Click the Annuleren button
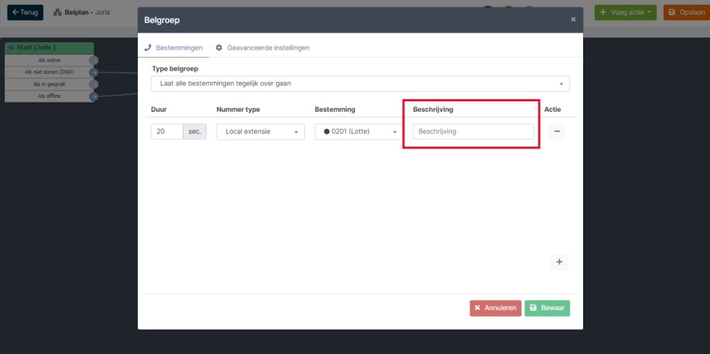710x354 pixels. [495, 307]
